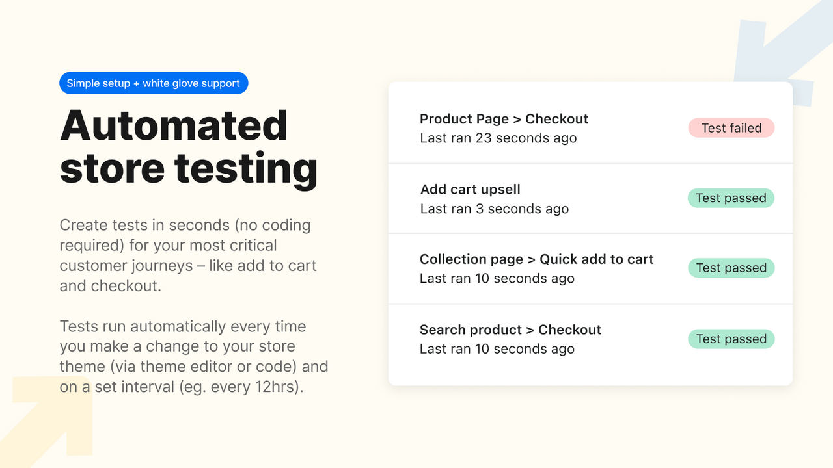833x468 pixels.
Task: Click the white test results card
Action: pyautogui.click(x=590, y=234)
